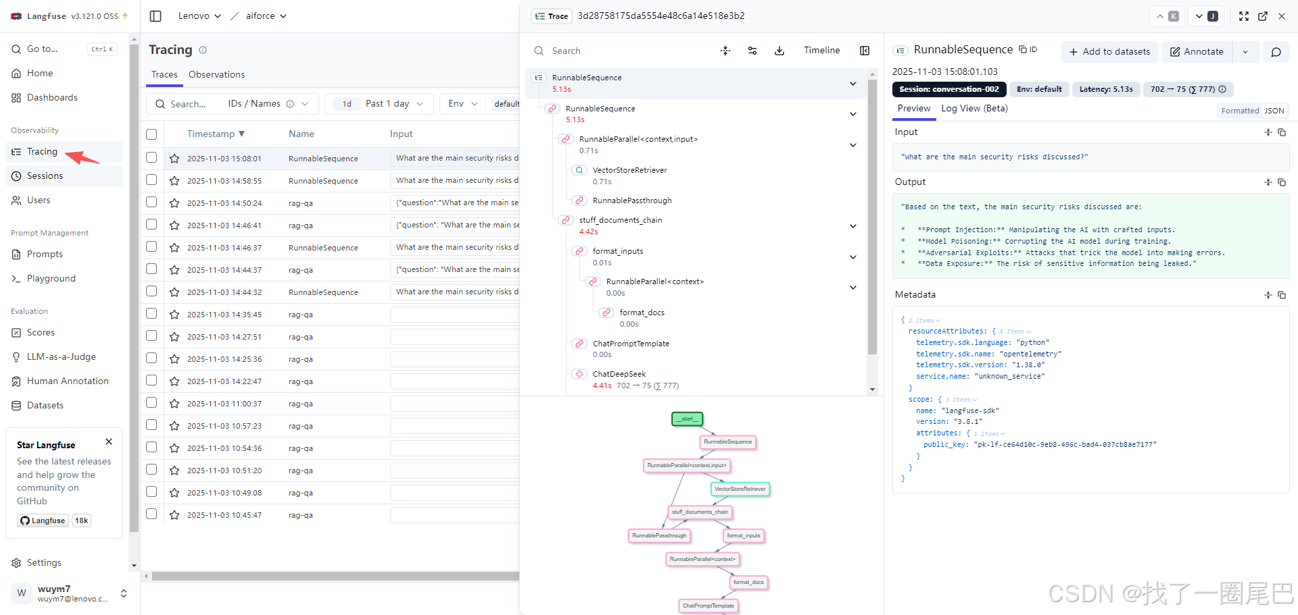Open Dashboards from the sidebar
This screenshot has height=615, width=1298.
coord(52,97)
